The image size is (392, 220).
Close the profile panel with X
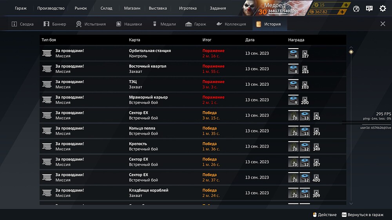click(x=383, y=24)
